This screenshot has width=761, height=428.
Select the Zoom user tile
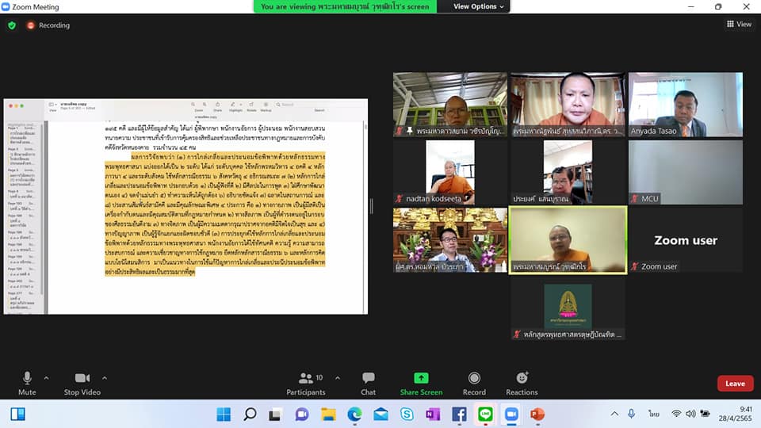coord(685,240)
